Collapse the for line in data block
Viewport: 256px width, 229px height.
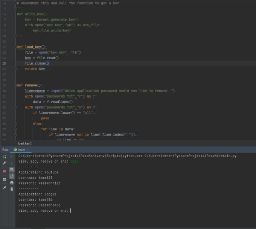[16, 129]
